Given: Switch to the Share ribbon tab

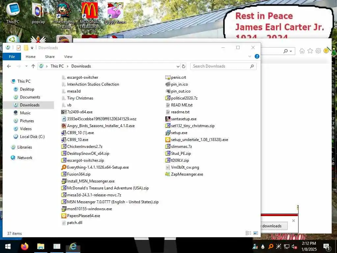Looking at the screenshot, I should point(50,57).
